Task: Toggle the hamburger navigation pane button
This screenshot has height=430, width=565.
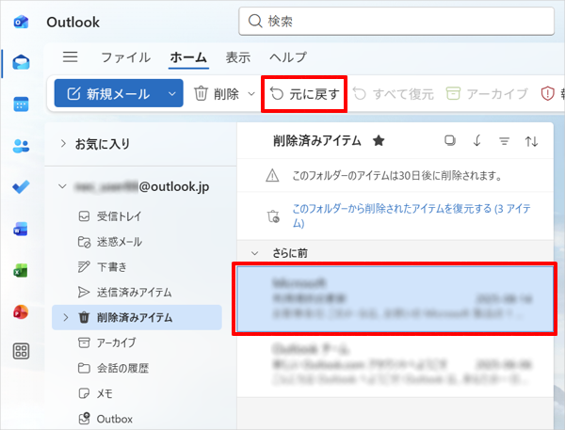Action: [x=71, y=56]
